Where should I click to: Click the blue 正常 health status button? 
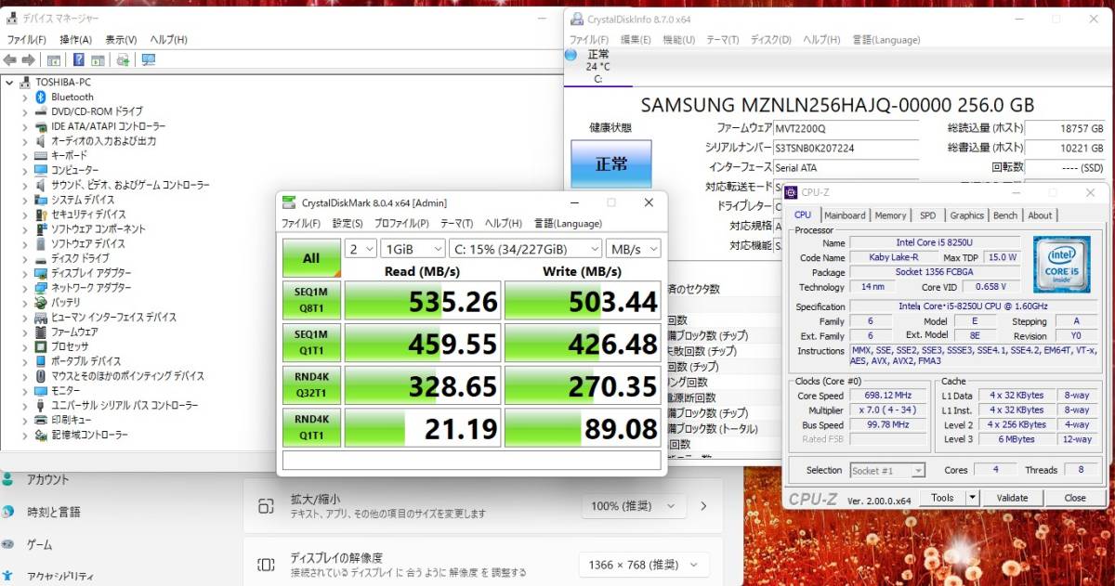pyautogui.click(x=610, y=163)
